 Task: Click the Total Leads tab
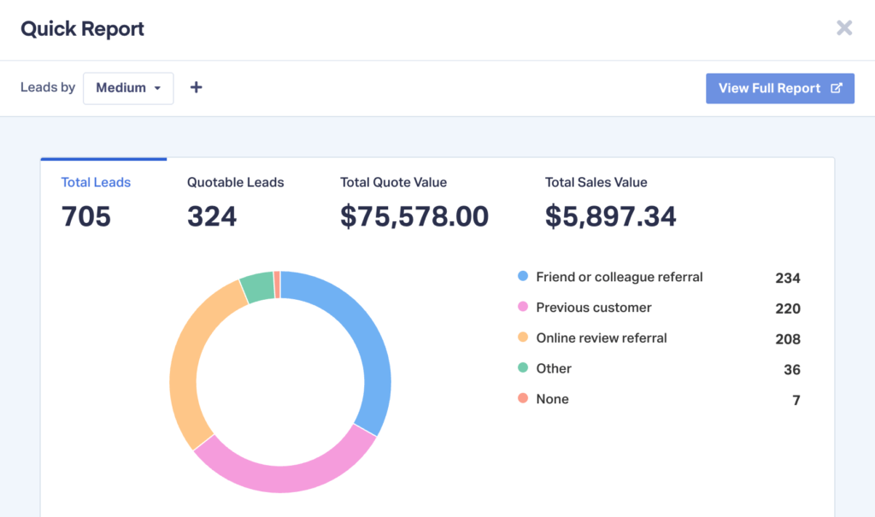tap(96, 182)
